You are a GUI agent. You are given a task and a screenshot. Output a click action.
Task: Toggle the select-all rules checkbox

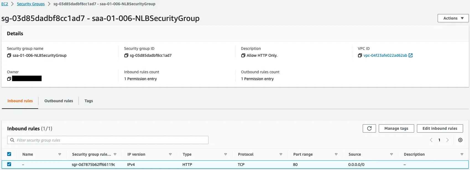(9, 154)
